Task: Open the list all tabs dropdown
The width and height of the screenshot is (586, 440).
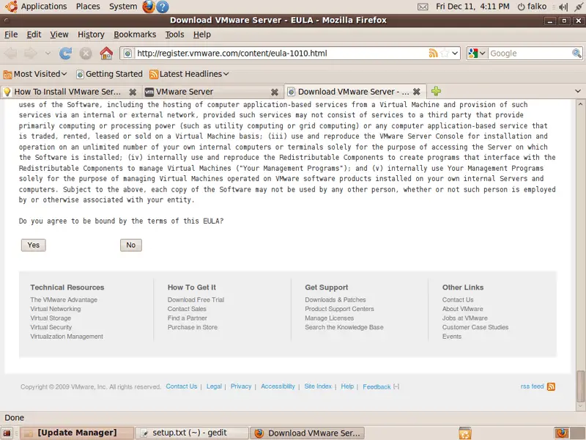Action: pyautogui.click(x=578, y=91)
